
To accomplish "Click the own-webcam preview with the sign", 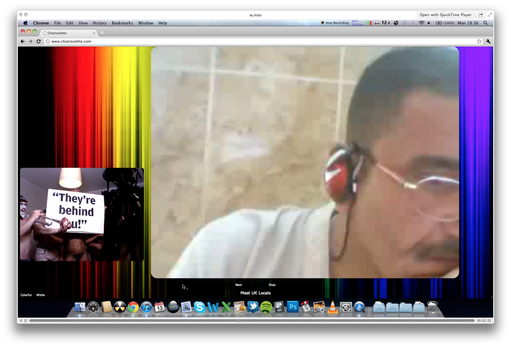I will click(82, 214).
